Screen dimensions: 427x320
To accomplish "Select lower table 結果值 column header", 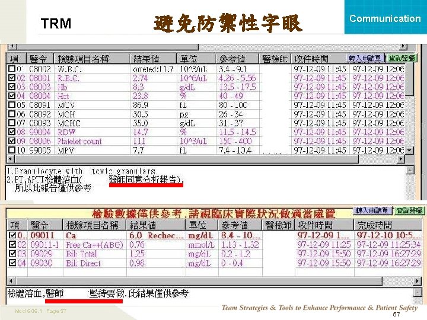I will (x=156, y=225).
